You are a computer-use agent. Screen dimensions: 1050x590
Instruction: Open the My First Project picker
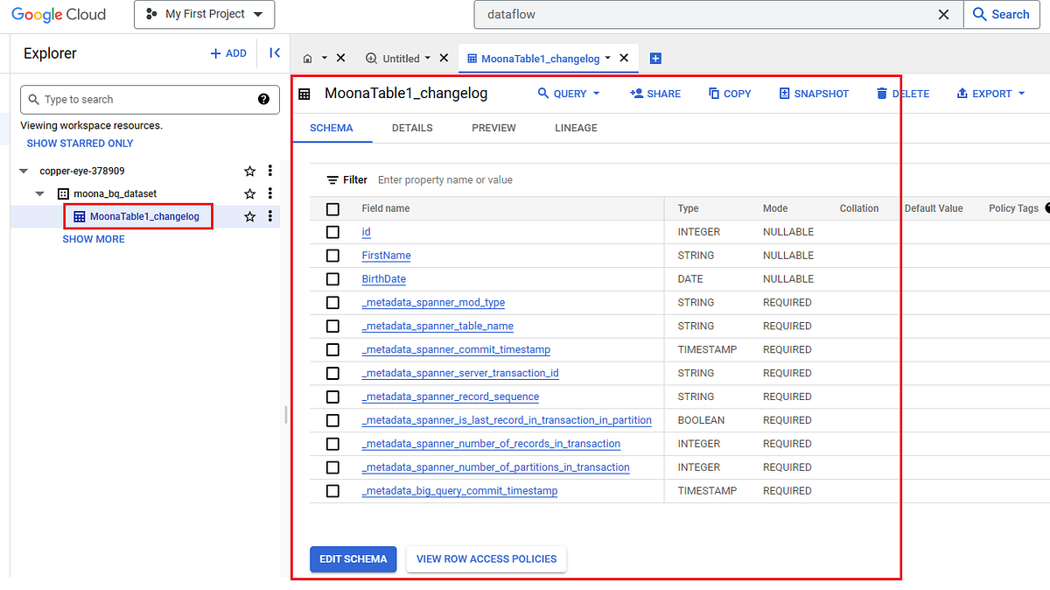[204, 14]
